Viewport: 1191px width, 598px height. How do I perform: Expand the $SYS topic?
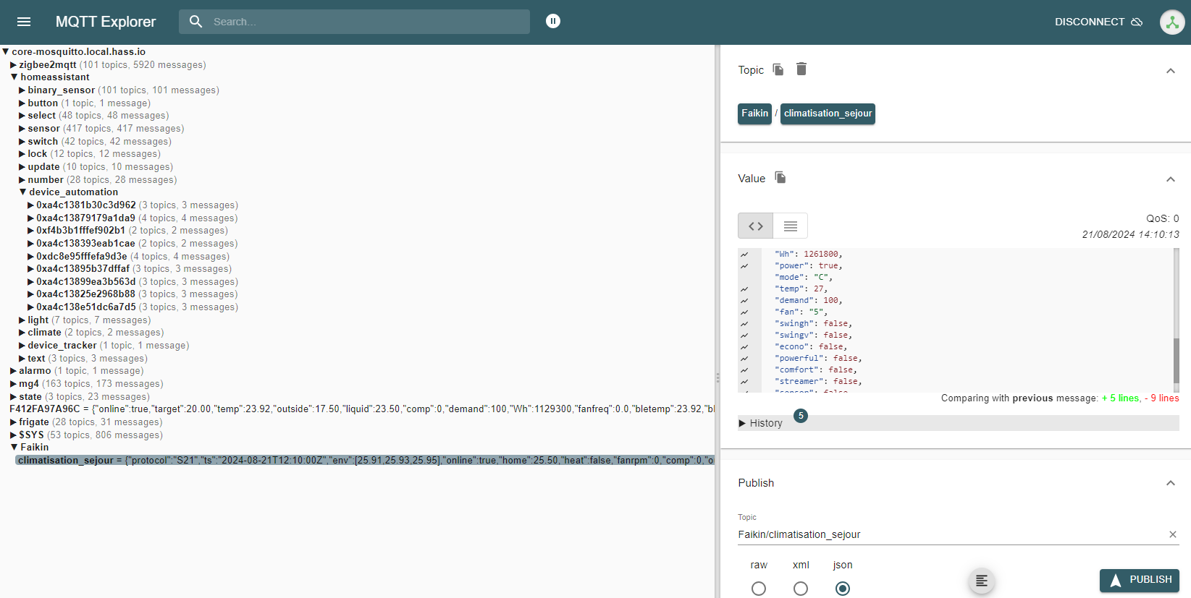[x=13, y=435]
